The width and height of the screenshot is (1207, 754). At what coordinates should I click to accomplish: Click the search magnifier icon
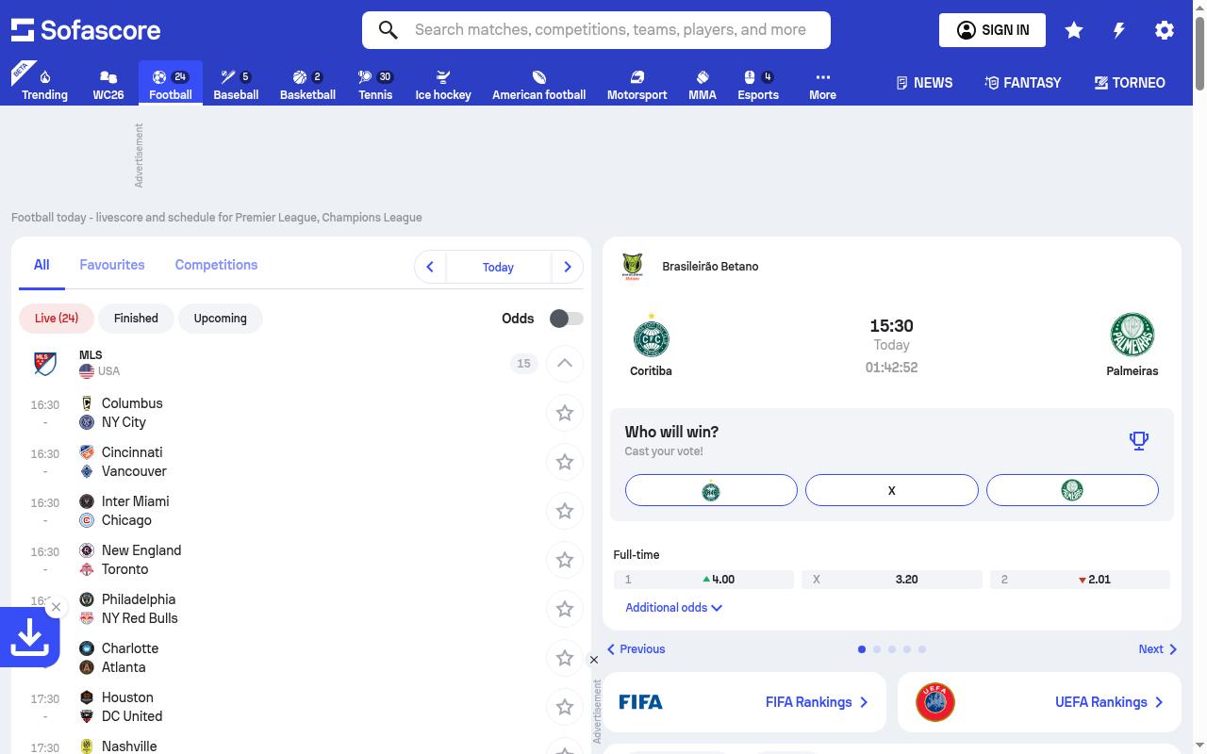pyautogui.click(x=388, y=30)
